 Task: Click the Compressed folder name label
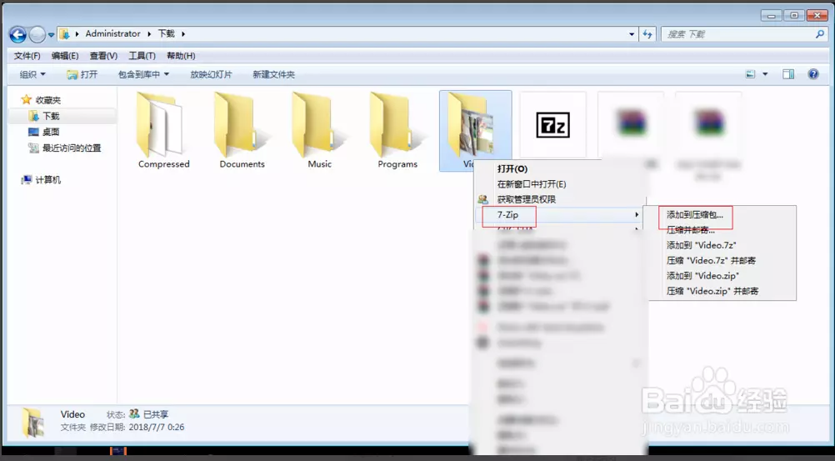tap(164, 164)
